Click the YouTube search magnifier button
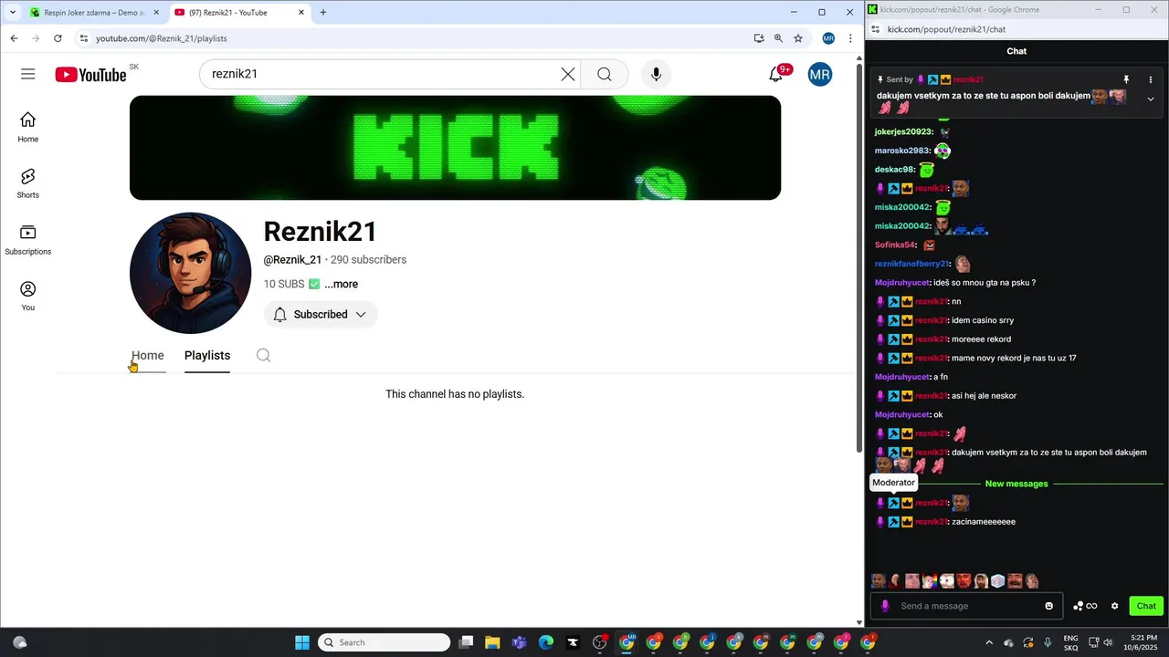Image resolution: width=1169 pixels, height=657 pixels. pos(605,74)
